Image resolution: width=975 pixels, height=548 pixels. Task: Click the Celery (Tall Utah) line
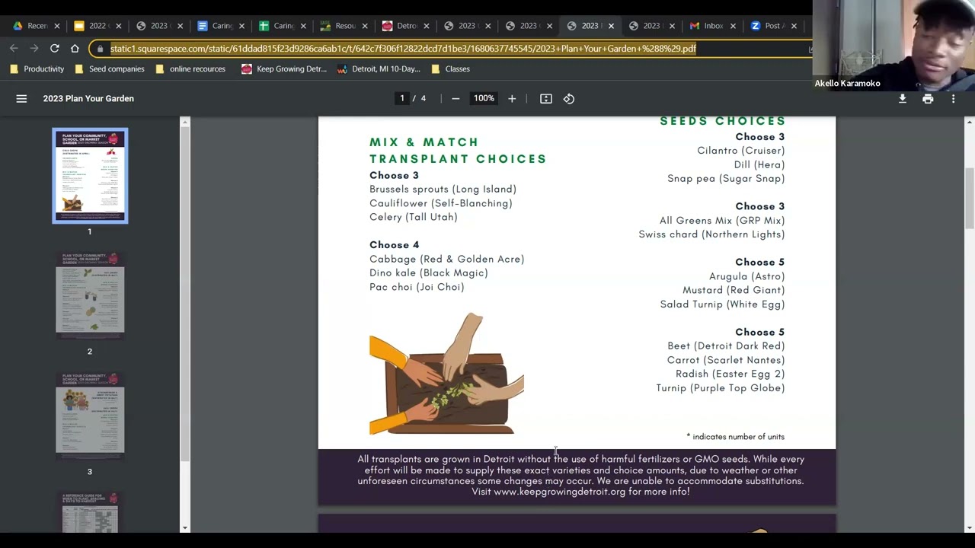click(x=413, y=217)
